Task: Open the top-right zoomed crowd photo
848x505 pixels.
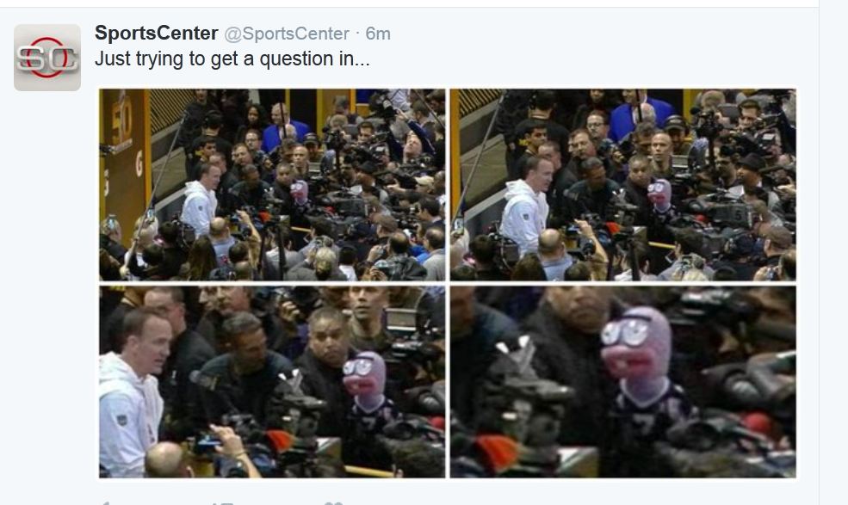Action: 623,184
